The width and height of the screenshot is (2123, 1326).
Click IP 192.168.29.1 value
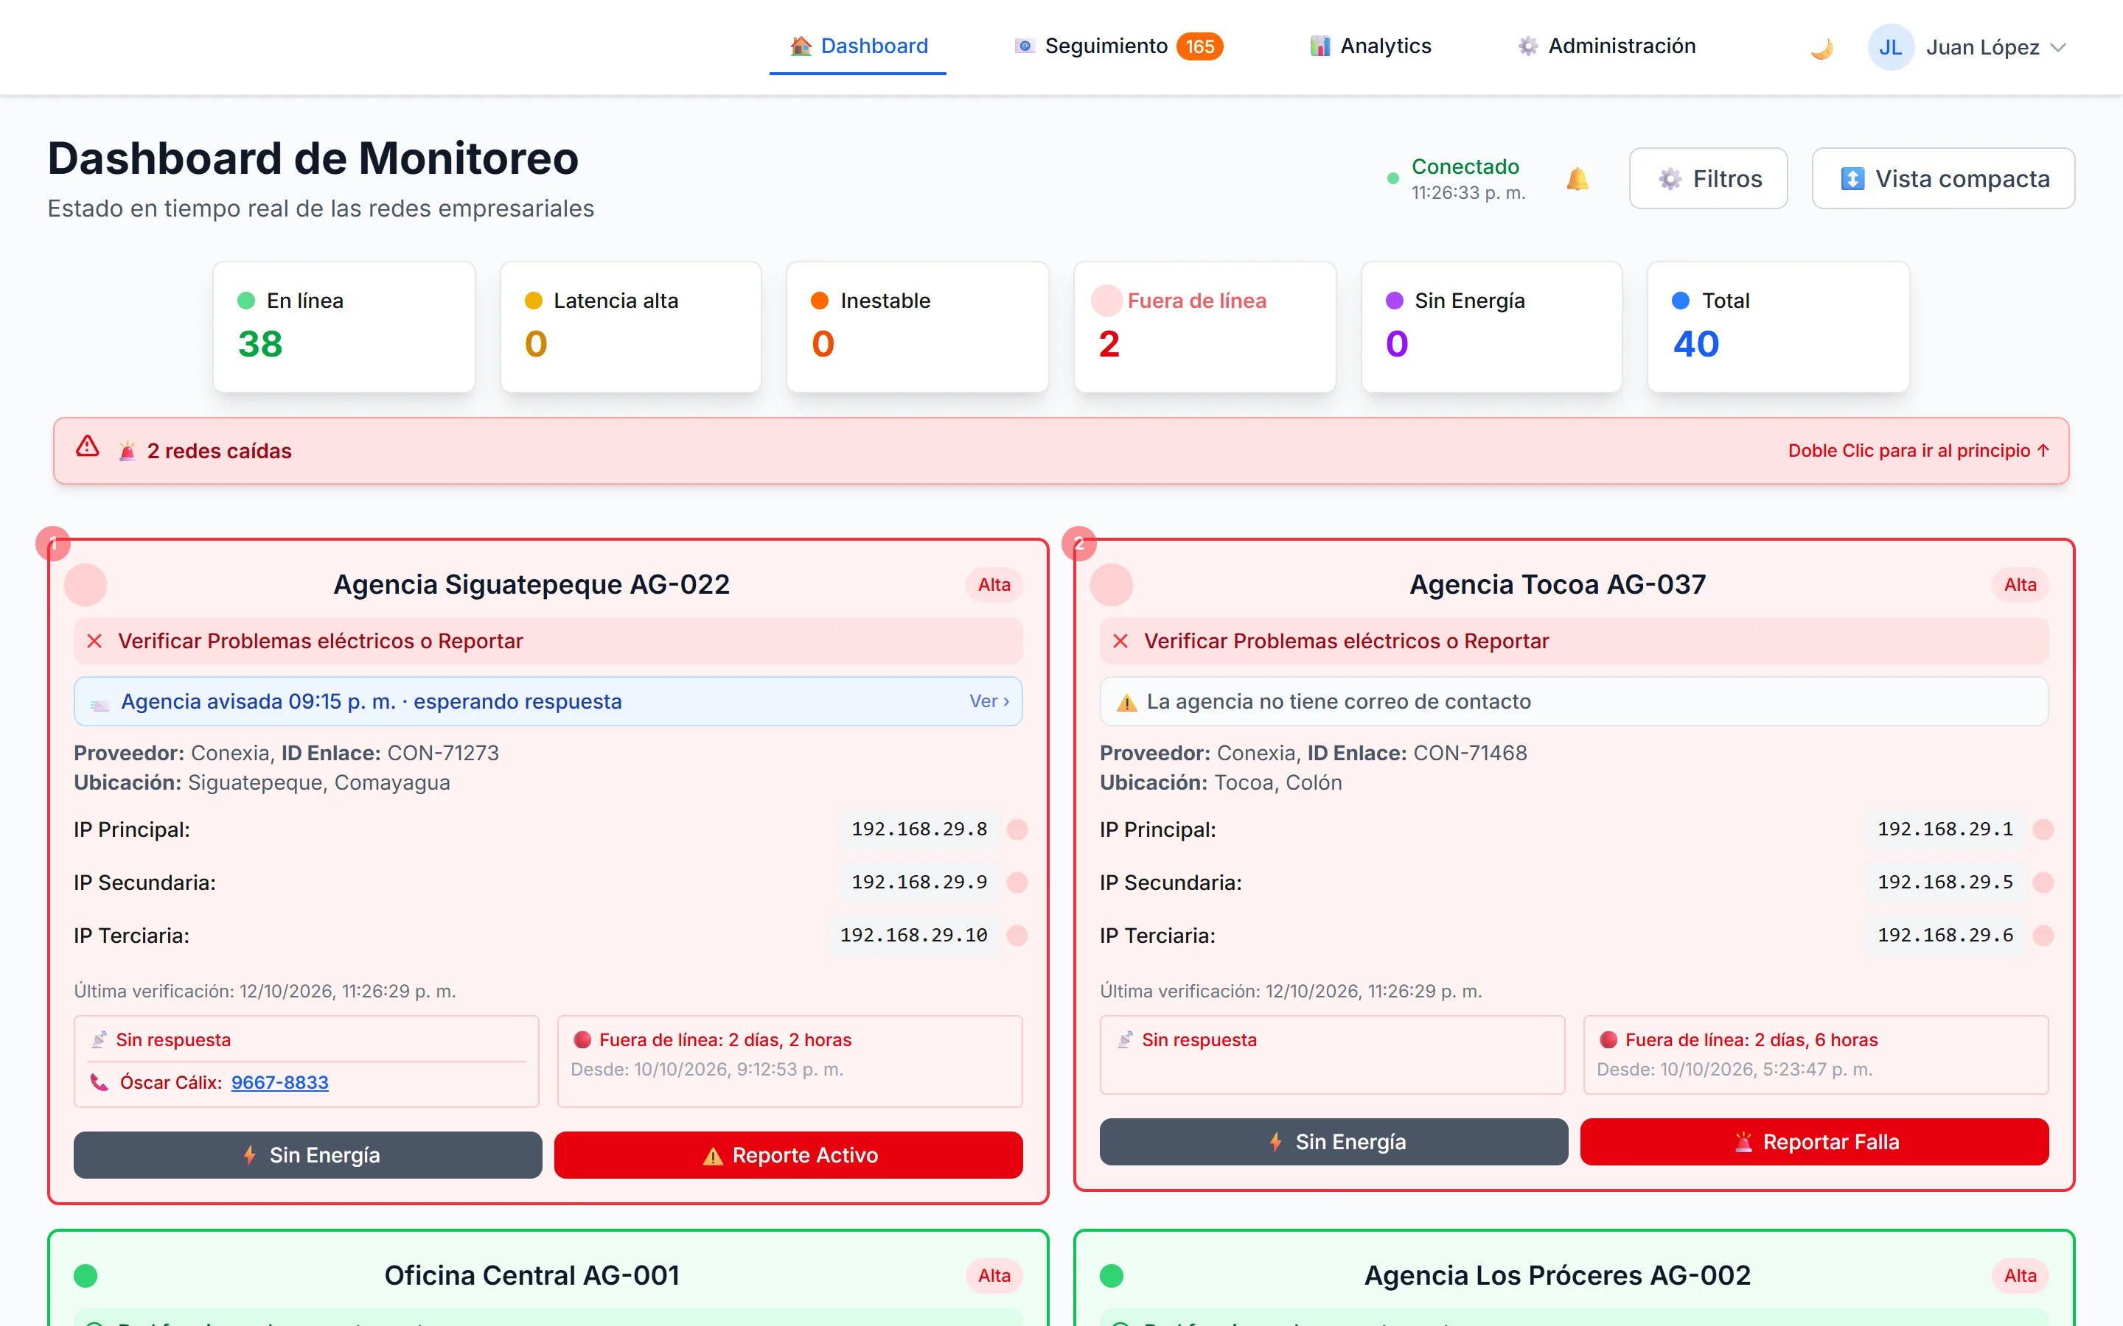point(1945,829)
